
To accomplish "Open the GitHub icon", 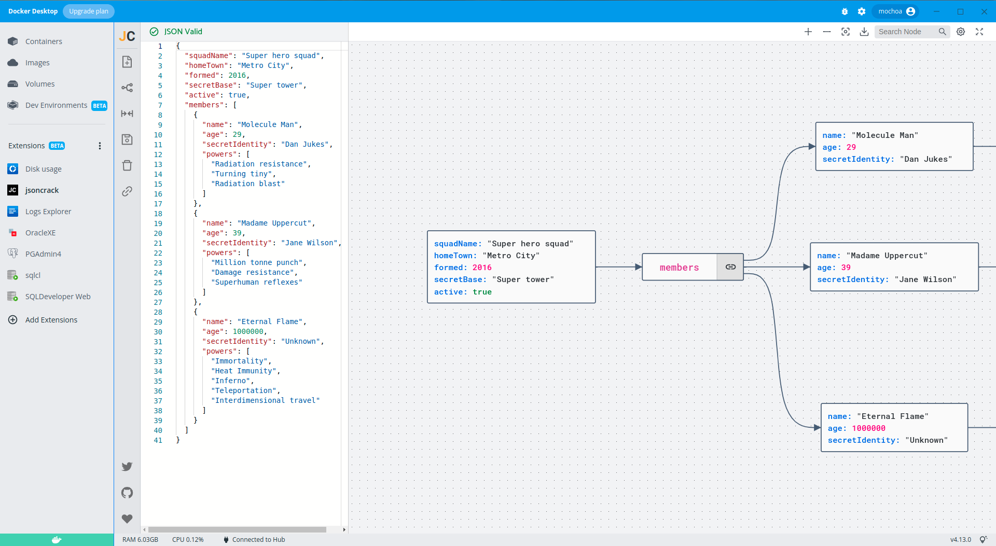I will click(x=127, y=493).
